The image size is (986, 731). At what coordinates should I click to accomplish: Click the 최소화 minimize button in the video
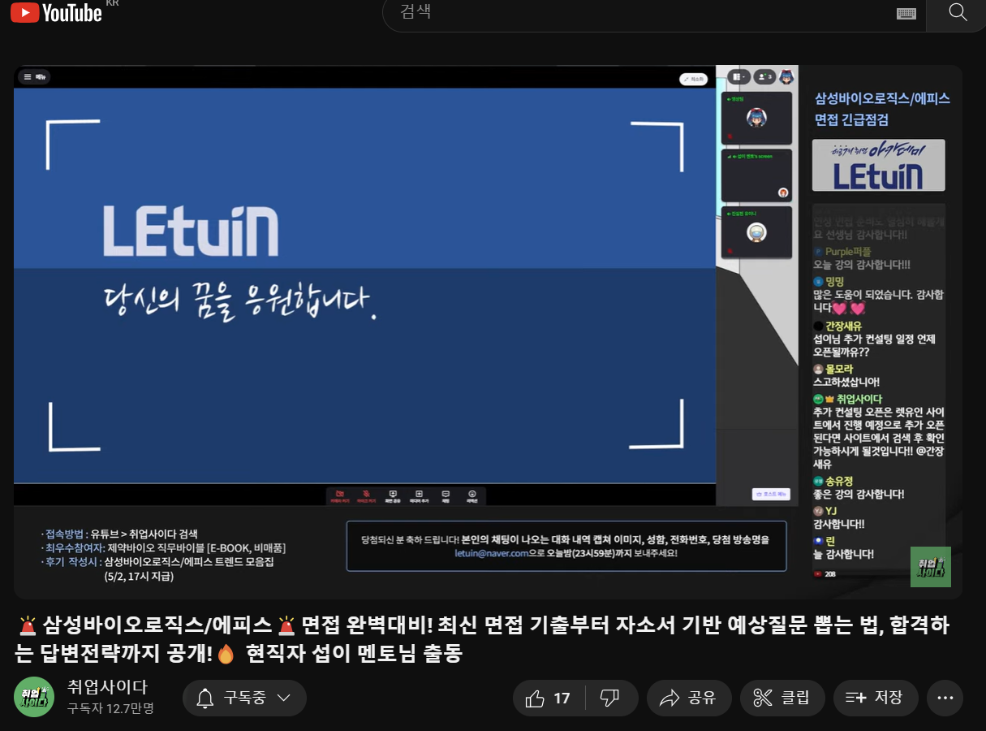click(x=693, y=79)
